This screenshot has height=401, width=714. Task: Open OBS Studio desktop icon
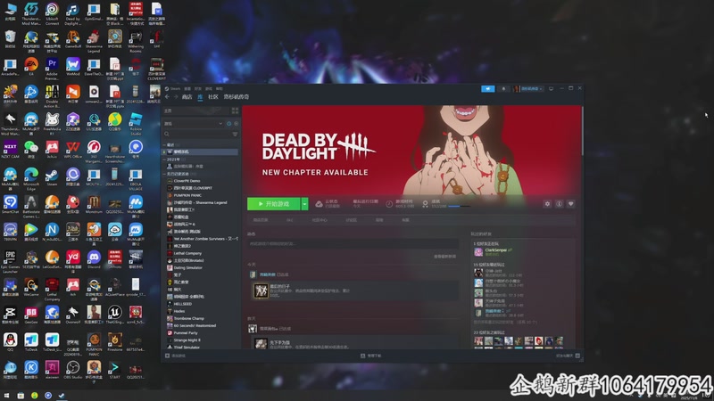[73, 370]
